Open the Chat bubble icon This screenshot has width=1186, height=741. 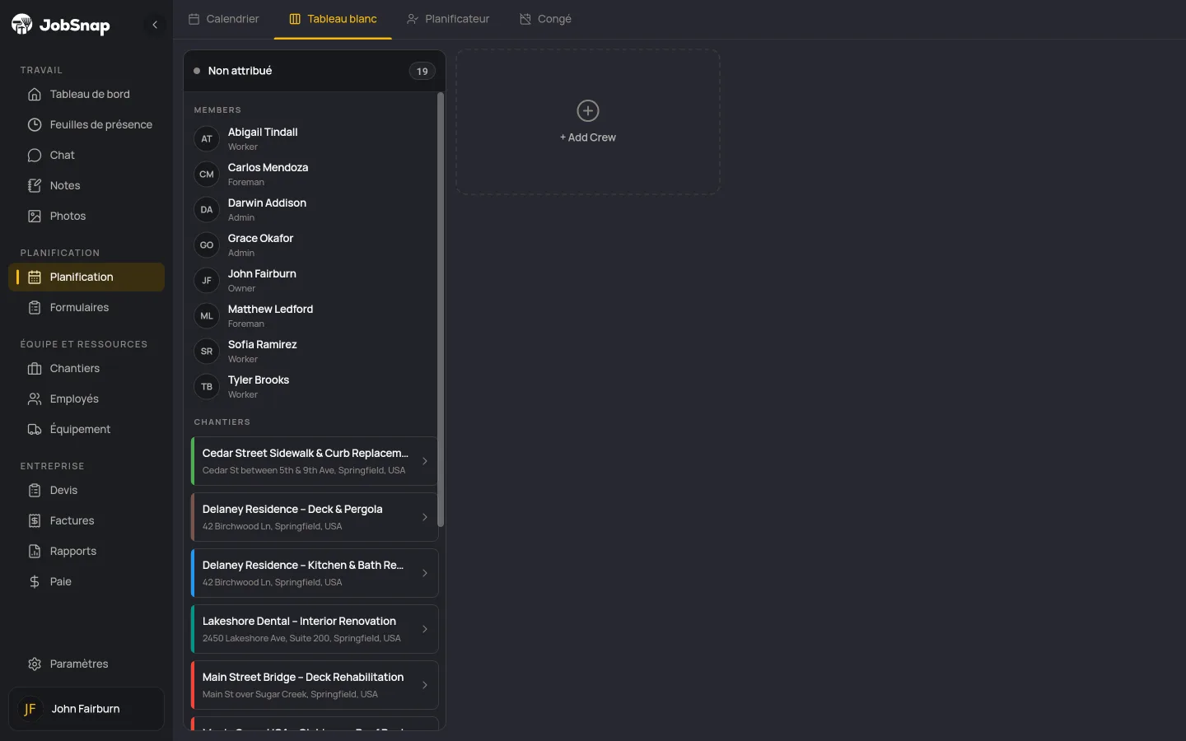pos(35,156)
